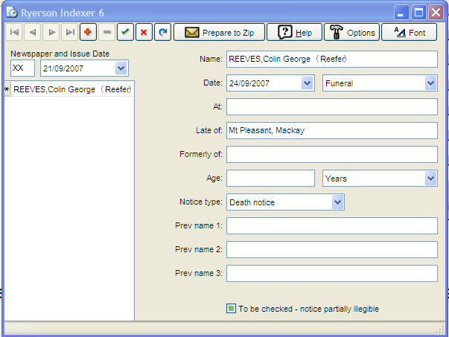Select REEVES, Colin George entry in list

72,89
